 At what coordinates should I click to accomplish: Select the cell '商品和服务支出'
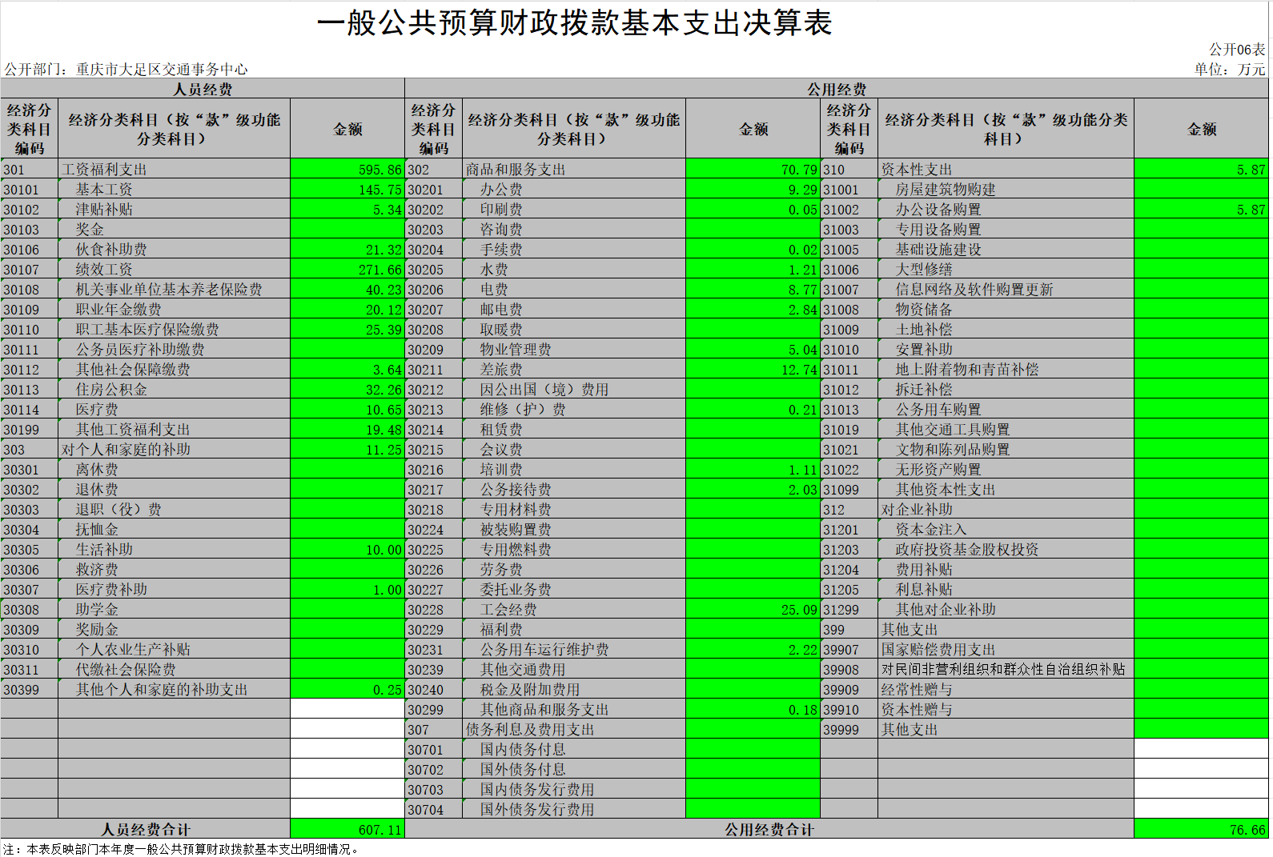[x=574, y=169]
